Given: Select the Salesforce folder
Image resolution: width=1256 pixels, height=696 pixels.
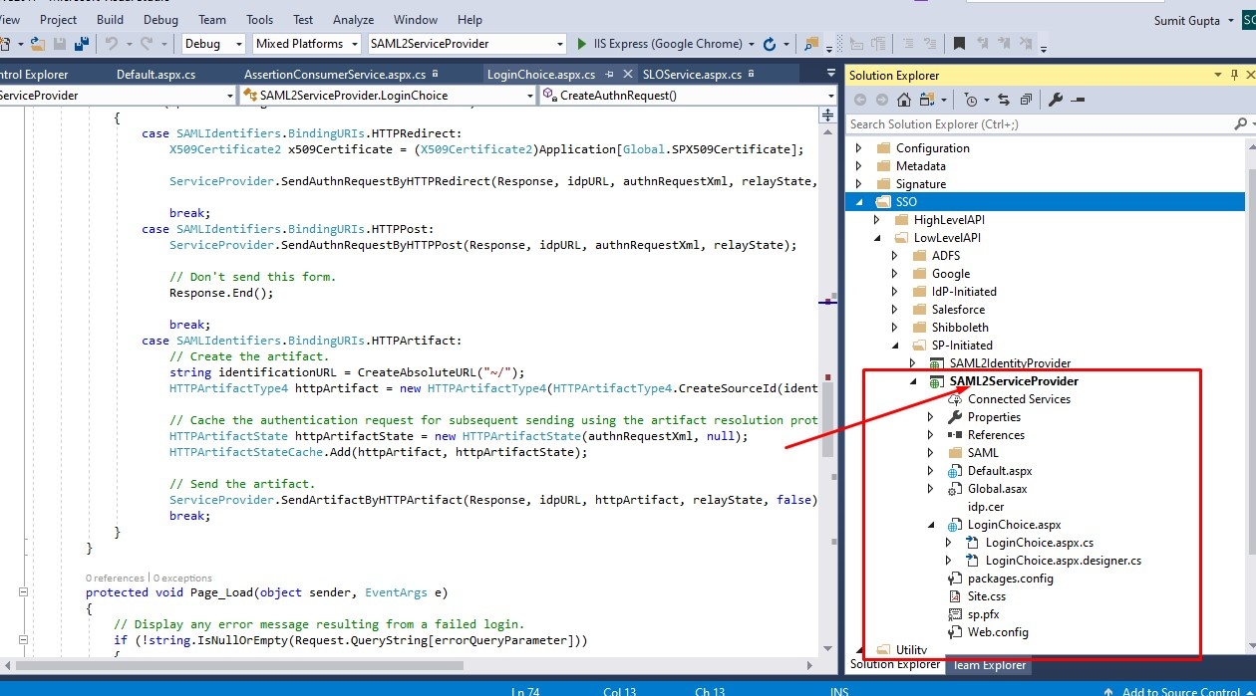Looking at the screenshot, I should pyautogui.click(x=958, y=310).
